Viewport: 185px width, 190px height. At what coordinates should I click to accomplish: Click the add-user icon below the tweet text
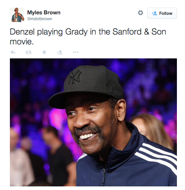(x=60, y=52)
